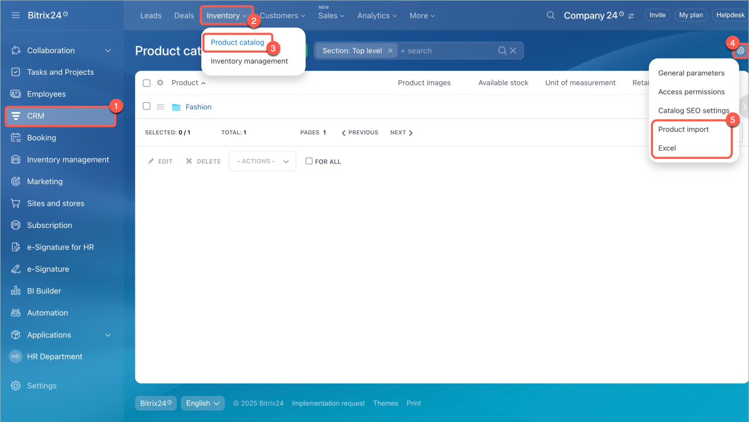Open the More dropdown menu

point(422,16)
